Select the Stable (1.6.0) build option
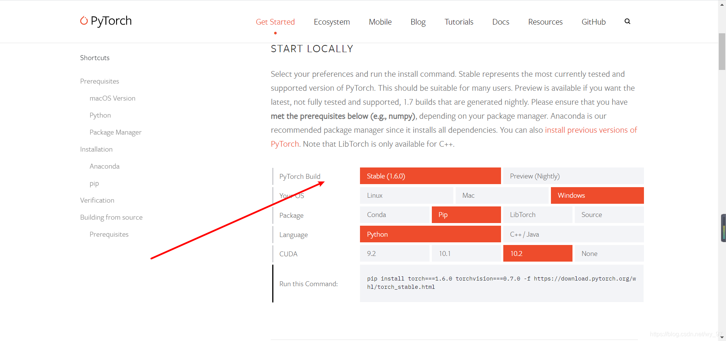Image resolution: width=726 pixels, height=341 pixels. 430,176
